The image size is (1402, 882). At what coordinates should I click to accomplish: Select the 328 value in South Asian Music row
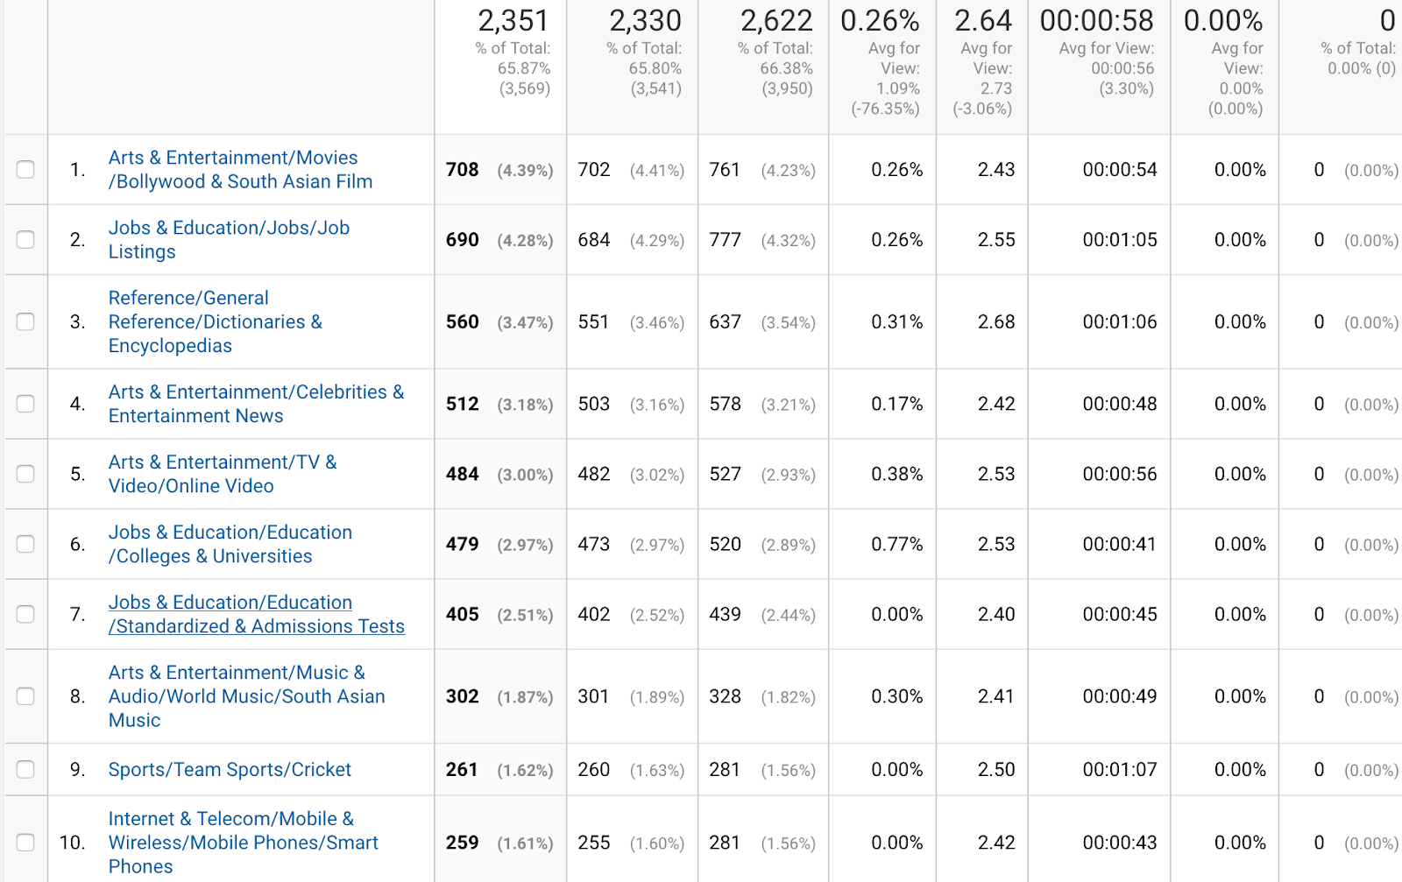726,696
